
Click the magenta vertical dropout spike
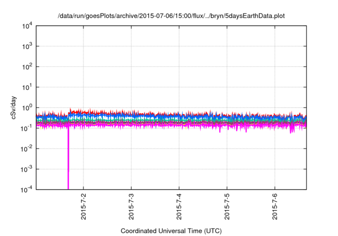coord(68,159)
